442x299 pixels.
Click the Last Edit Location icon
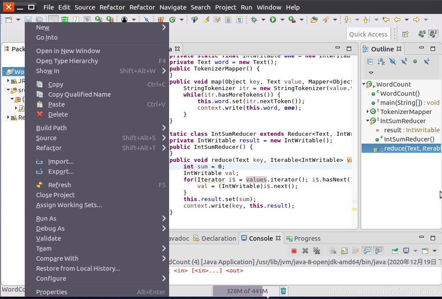[x=386, y=20]
